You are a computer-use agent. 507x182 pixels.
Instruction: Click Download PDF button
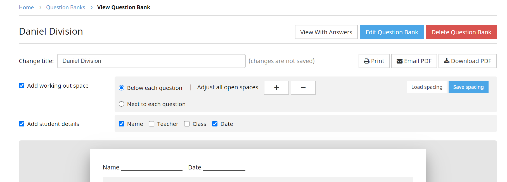tap(467, 61)
